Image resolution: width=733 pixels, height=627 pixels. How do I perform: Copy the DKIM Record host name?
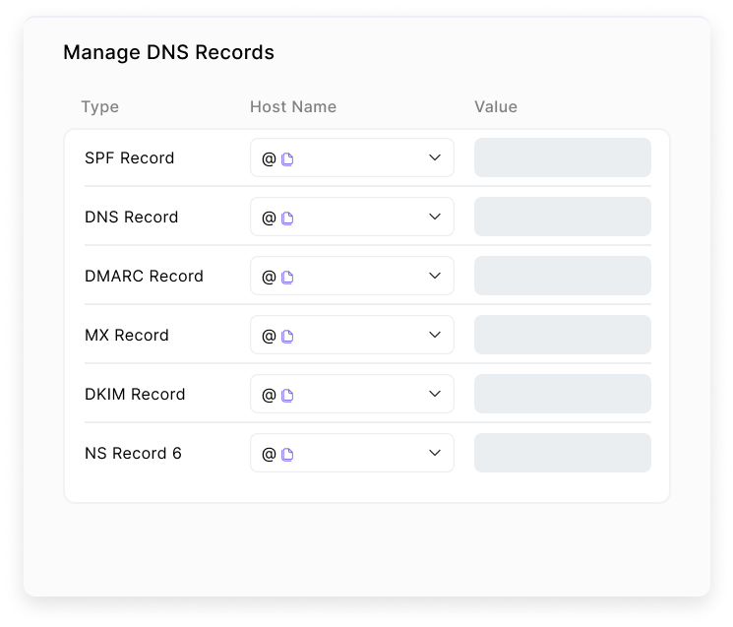(x=287, y=396)
